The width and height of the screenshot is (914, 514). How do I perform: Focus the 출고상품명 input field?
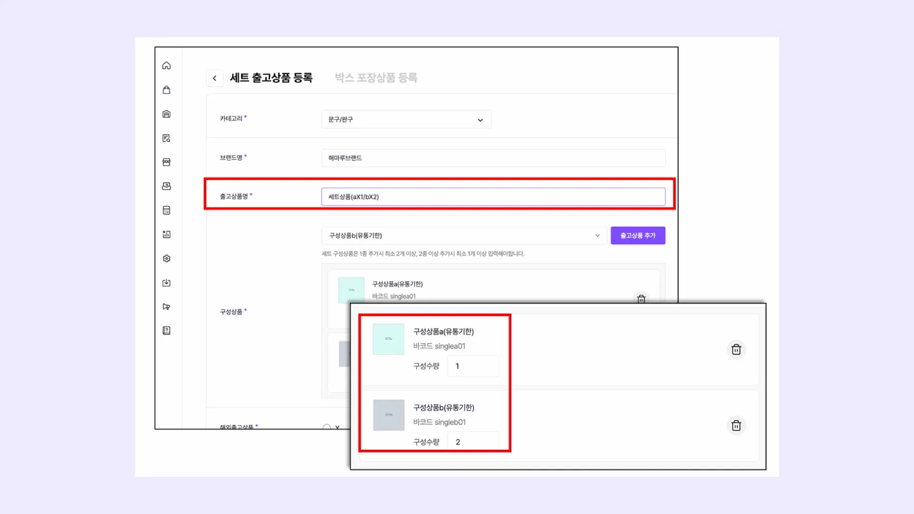tap(493, 197)
